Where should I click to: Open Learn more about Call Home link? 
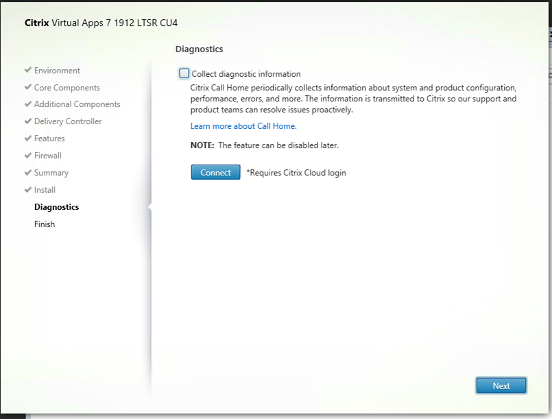[x=243, y=126]
